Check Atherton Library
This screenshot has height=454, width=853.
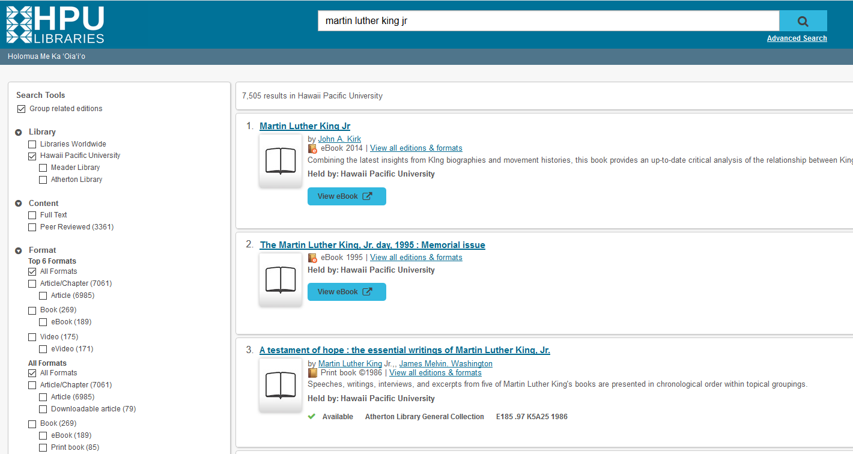pos(43,180)
